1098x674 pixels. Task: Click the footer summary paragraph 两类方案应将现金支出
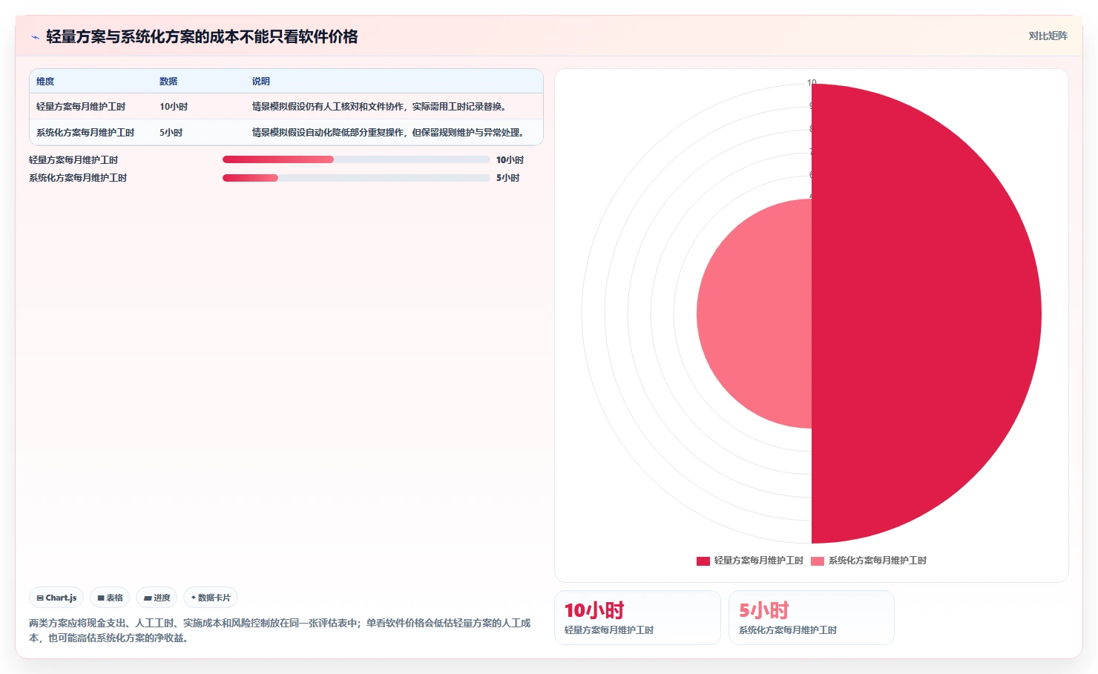tap(280, 630)
